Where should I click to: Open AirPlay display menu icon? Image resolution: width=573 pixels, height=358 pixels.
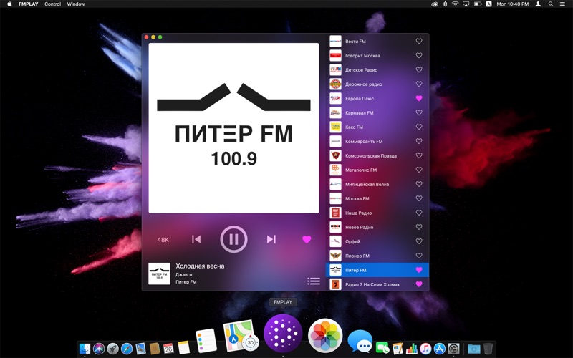click(x=466, y=4)
